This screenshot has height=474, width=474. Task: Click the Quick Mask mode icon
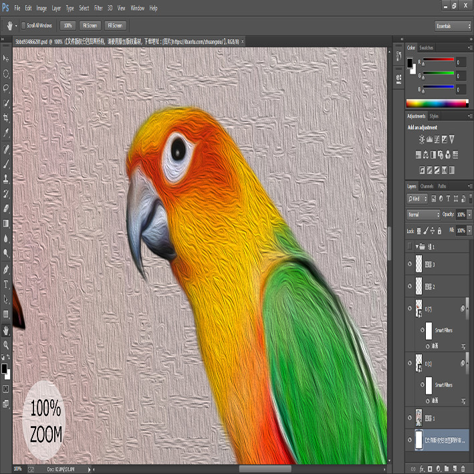pyautogui.click(x=6, y=388)
